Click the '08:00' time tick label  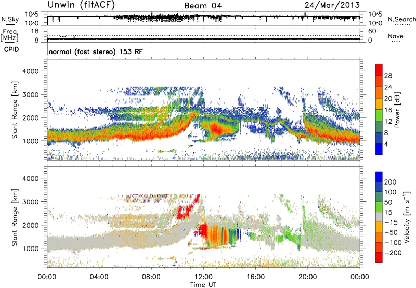[151, 277]
